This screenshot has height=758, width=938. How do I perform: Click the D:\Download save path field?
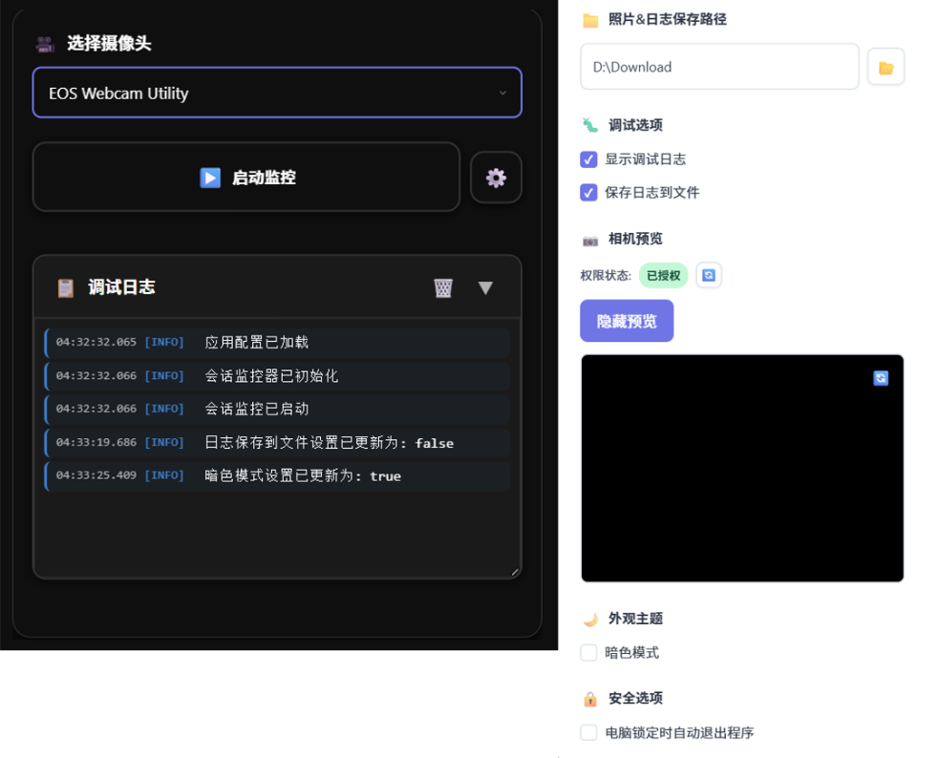tap(719, 67)
